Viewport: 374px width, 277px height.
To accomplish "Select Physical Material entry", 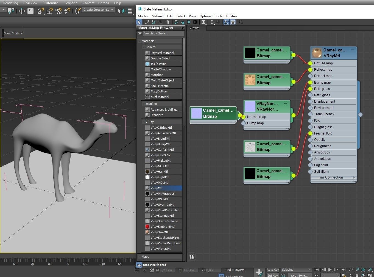I will coord(163,53).
